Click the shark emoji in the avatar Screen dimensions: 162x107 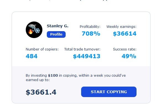point(32,27)
